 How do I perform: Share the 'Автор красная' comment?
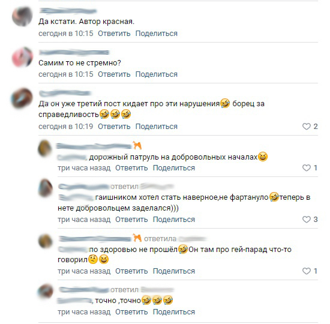point(157,34)
